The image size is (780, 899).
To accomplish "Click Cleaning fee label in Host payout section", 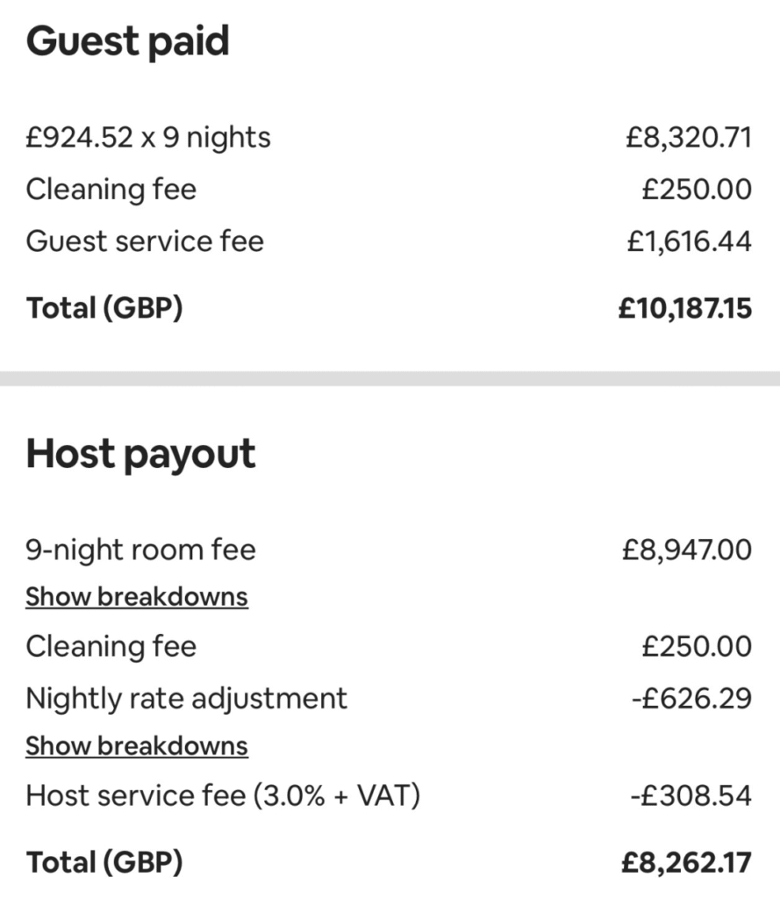I will pos(111,647).
